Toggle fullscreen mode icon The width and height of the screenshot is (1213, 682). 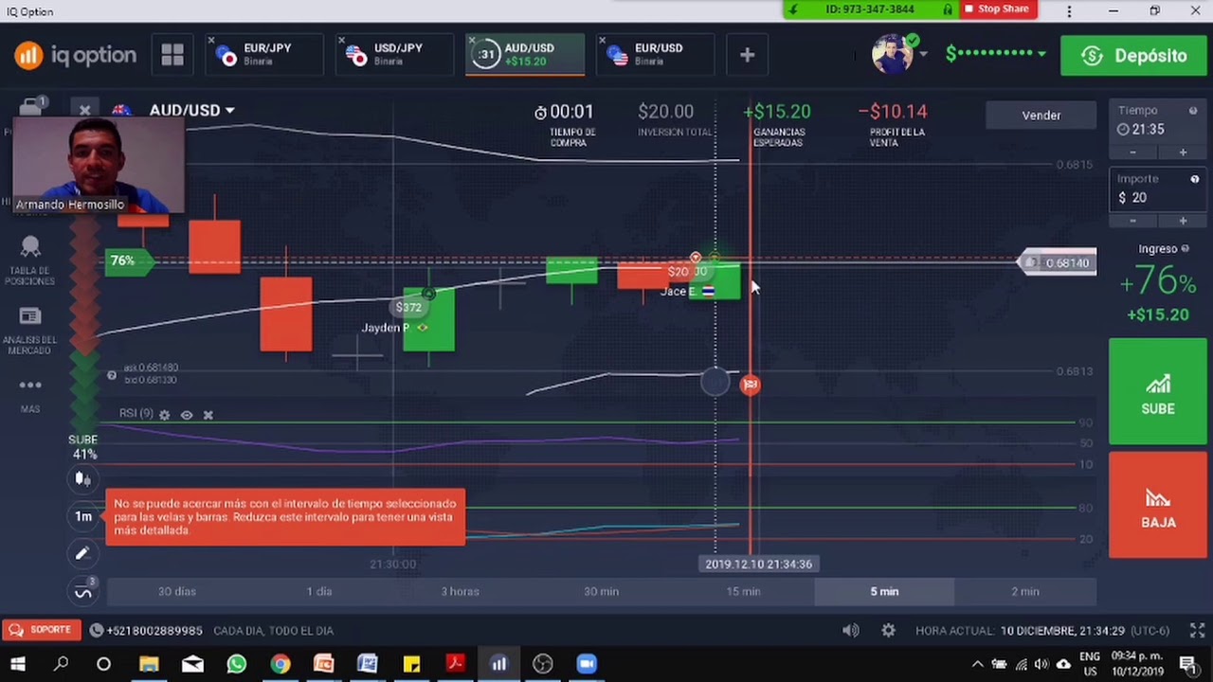click(x=1197, y=630)
